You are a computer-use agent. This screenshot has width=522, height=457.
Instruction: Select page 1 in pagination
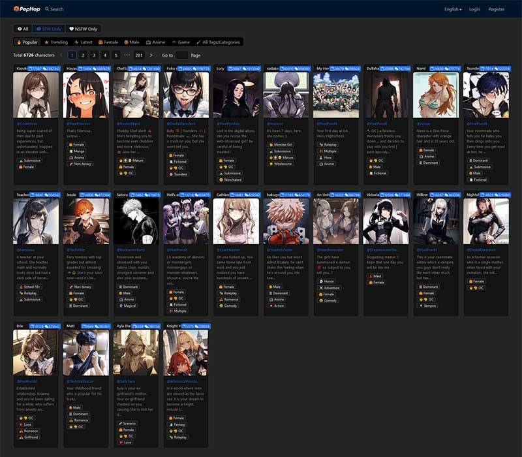tap(72, 55)
